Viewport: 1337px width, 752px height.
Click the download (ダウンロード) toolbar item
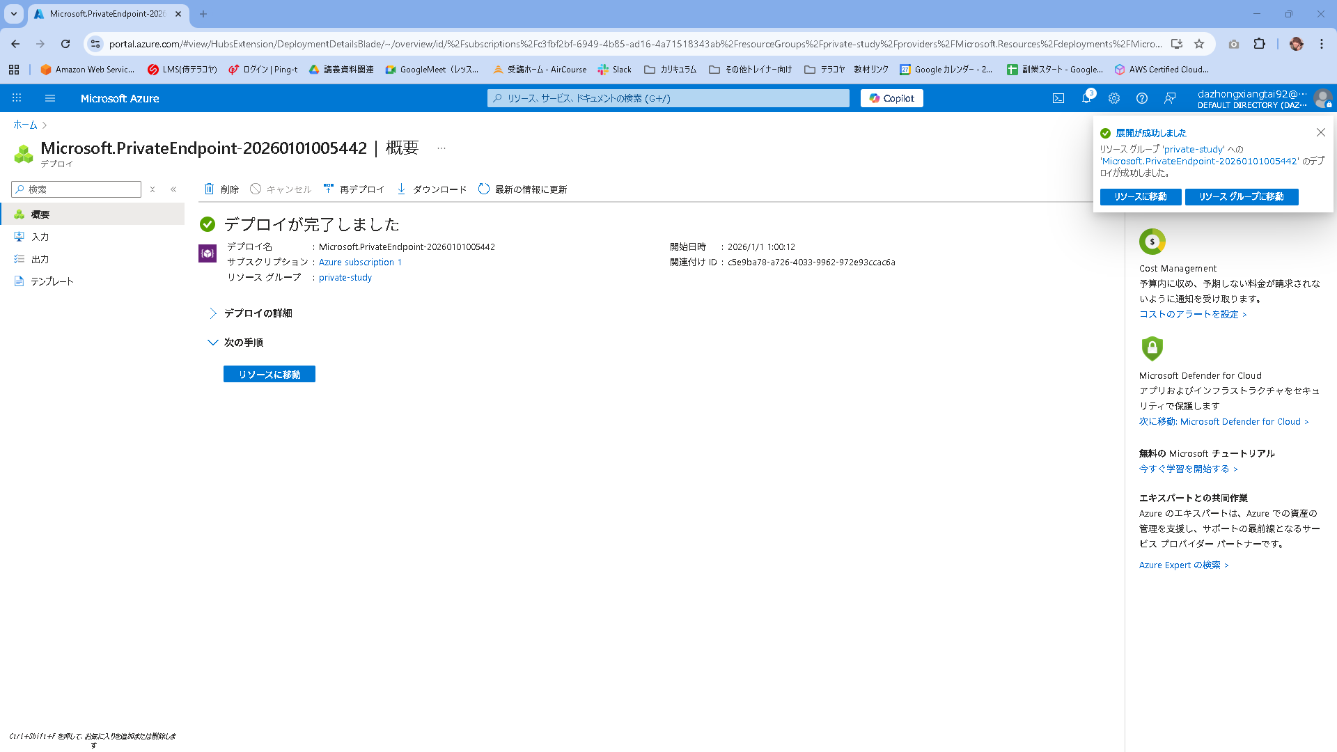coord(432,189)
